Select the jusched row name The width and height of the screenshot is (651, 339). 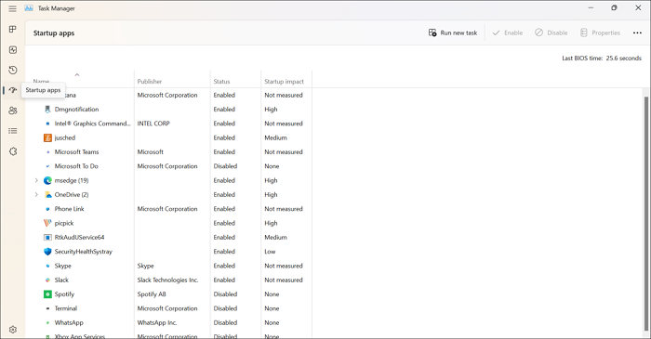(65, 137)
